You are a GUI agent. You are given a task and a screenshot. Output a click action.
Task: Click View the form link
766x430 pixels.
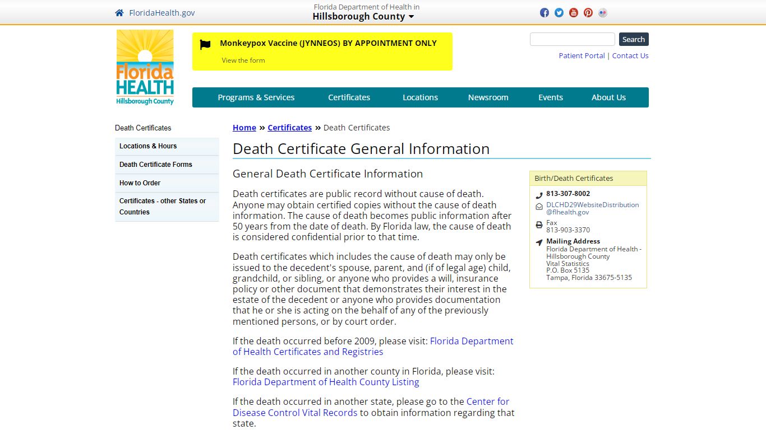pos(243,60)
